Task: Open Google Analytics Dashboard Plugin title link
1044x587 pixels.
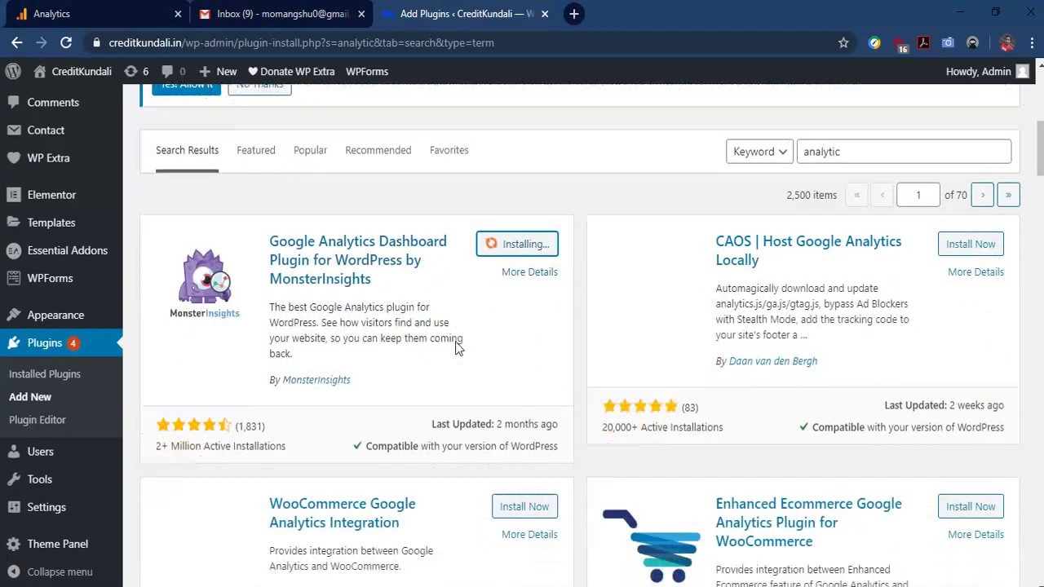Action: 358,260
